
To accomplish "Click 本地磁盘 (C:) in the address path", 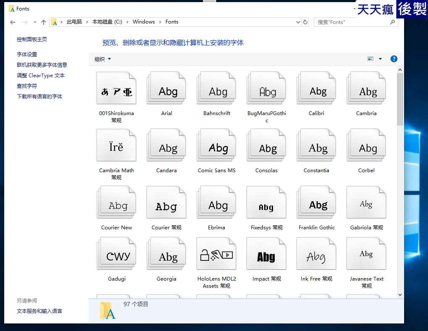I will (x=107, y=22).
